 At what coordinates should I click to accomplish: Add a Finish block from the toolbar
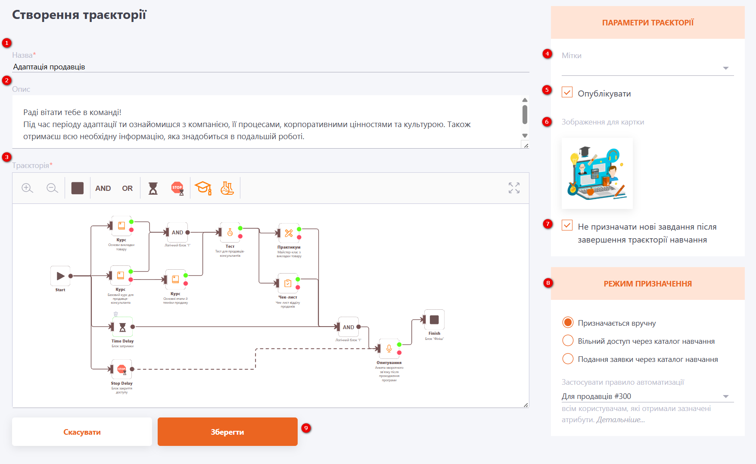78,188
